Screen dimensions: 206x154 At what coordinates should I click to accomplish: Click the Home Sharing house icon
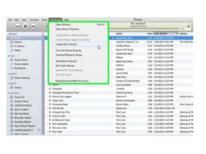(12, 78)
